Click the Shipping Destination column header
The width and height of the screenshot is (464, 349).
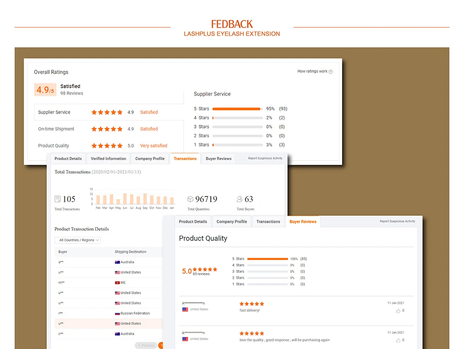[x=130, y=252]
